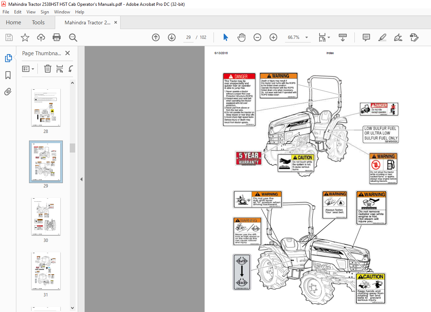Open the Sign menu
The width and height of the screenshot is (431, 312).
pos(45,12)
